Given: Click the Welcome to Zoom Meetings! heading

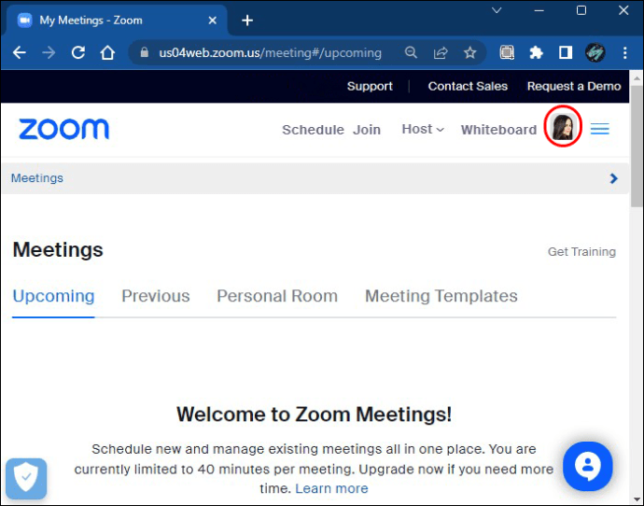Looking at the screenshot, I should [315, 414].
